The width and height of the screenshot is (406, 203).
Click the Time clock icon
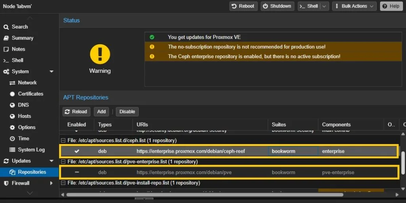click(12, 138)
